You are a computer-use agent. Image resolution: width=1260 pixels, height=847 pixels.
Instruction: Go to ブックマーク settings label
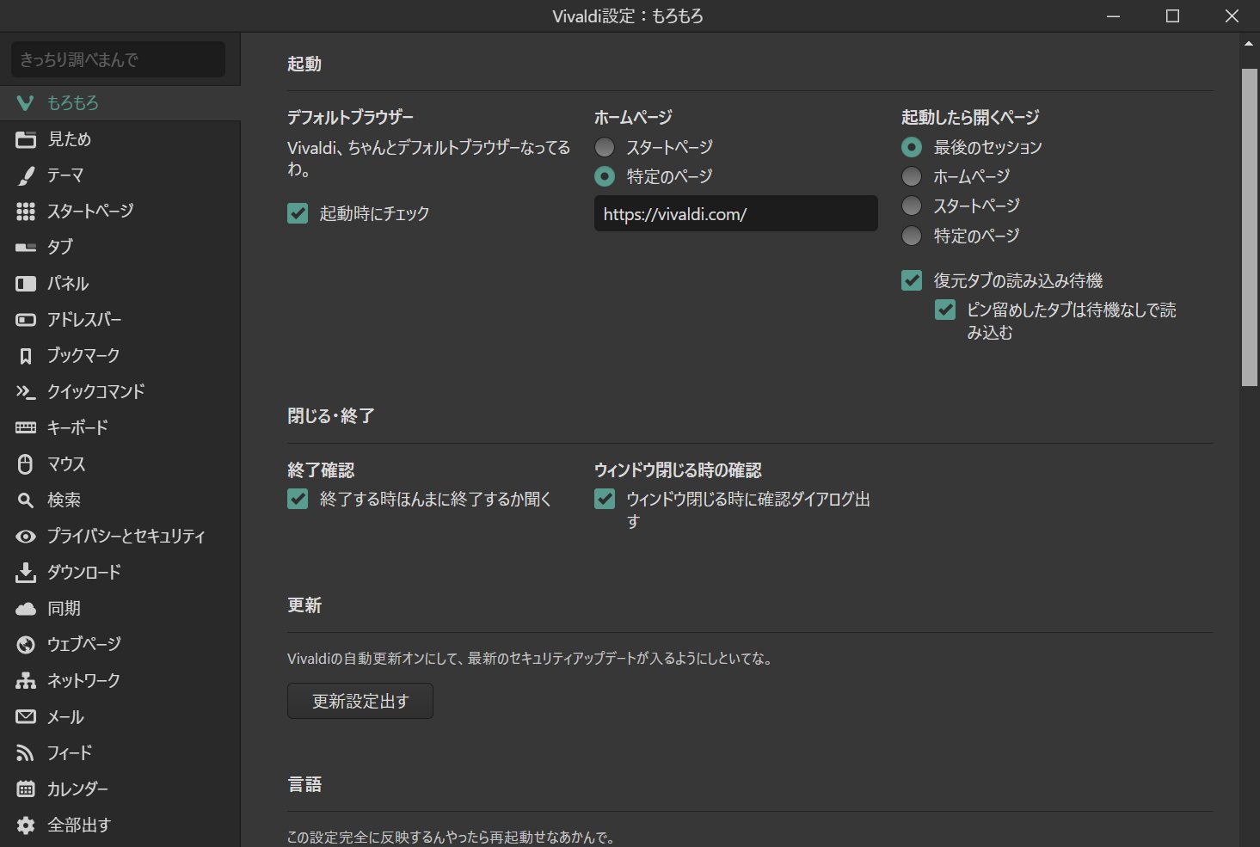pyautogui.click(x=83, y=356)
